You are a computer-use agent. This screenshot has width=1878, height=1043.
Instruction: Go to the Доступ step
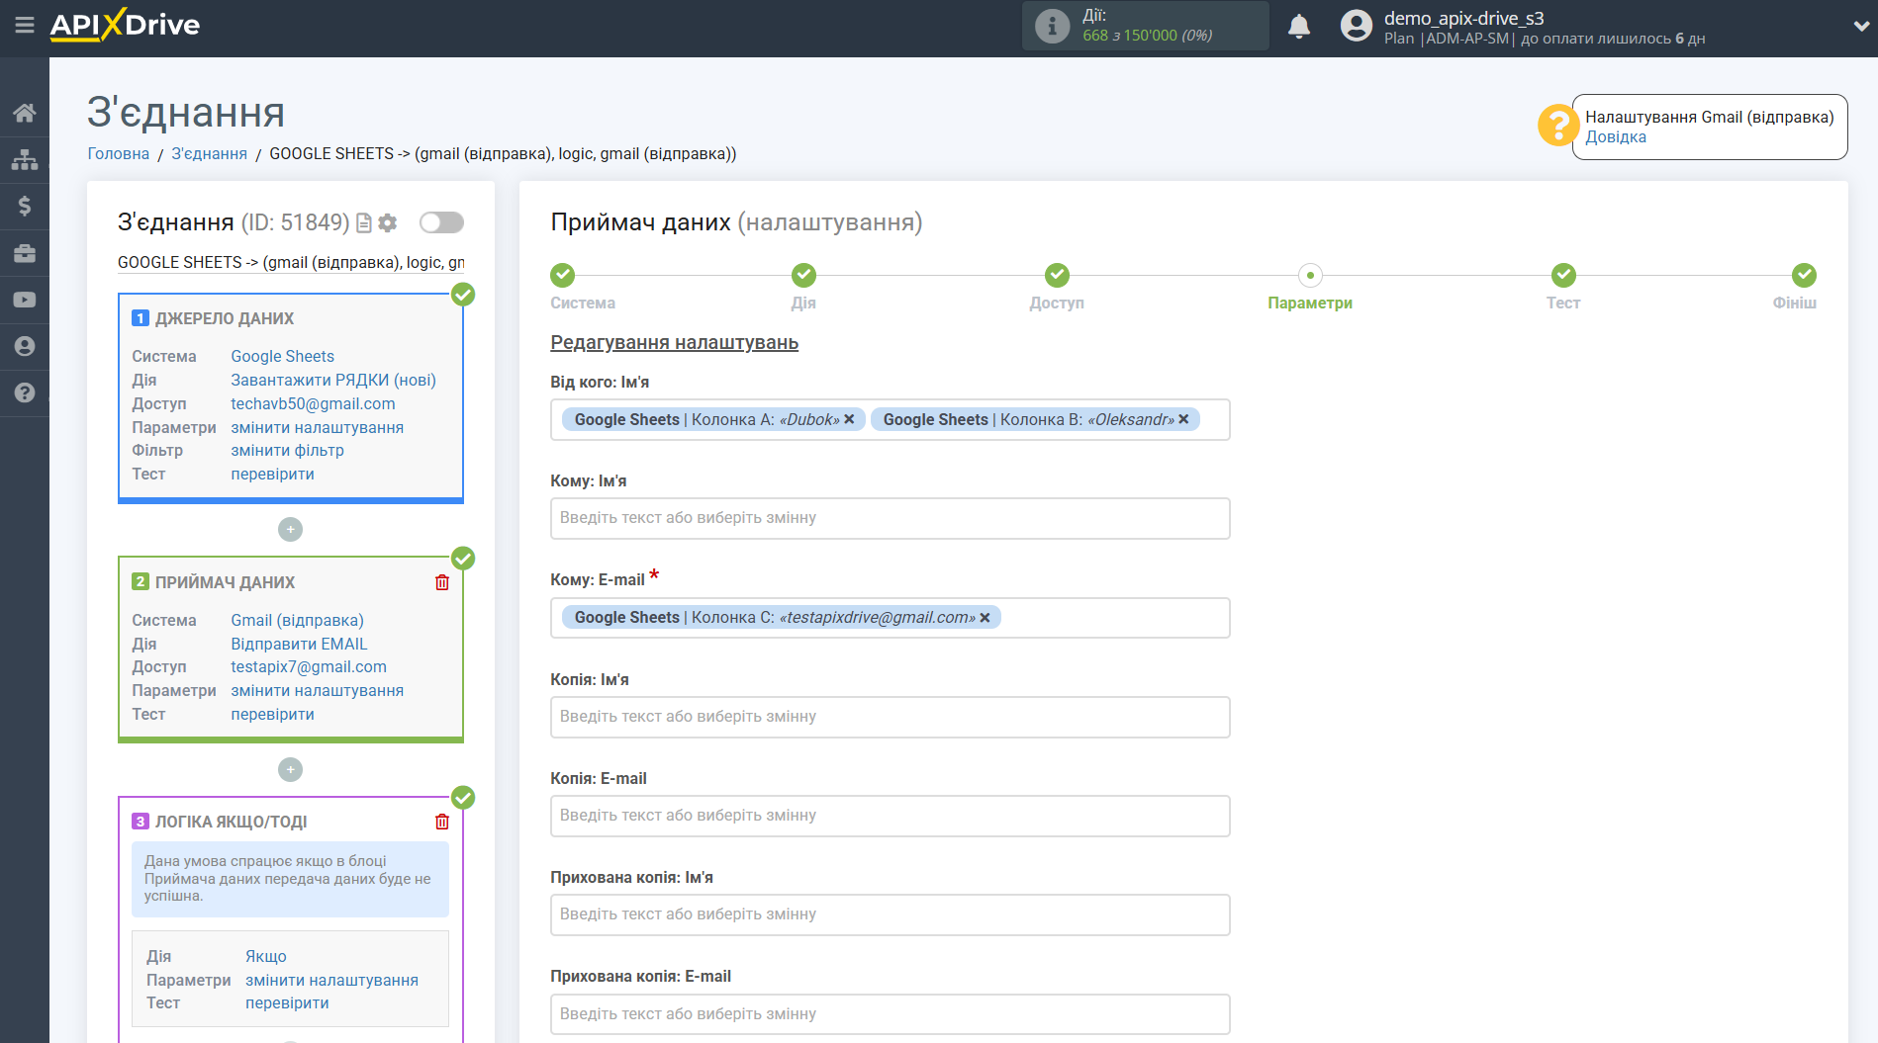click(x=1057, y=275)
